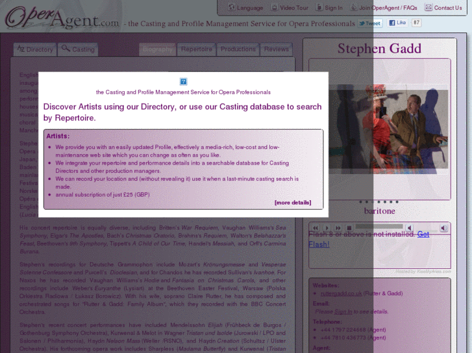Open Join OperAgent / FAQs
This screenshot has width=472, height=353.
[388, 8]
